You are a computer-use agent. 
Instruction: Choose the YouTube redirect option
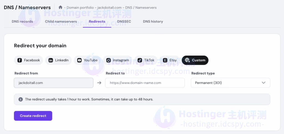coord(87,60)
